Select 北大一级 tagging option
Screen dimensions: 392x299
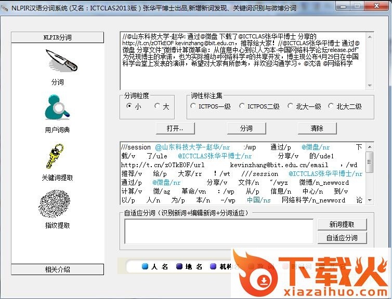pos(291,106)
